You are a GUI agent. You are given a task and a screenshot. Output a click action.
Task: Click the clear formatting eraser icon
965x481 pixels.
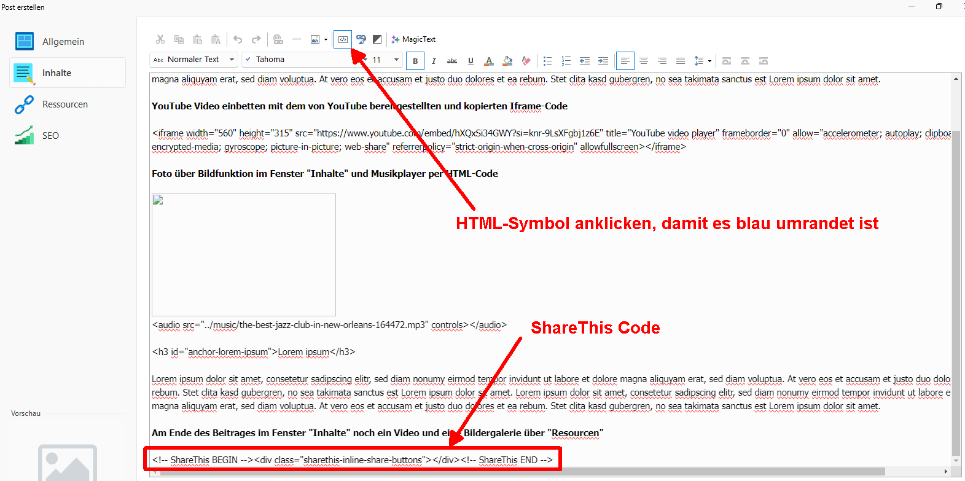[526, 61]
